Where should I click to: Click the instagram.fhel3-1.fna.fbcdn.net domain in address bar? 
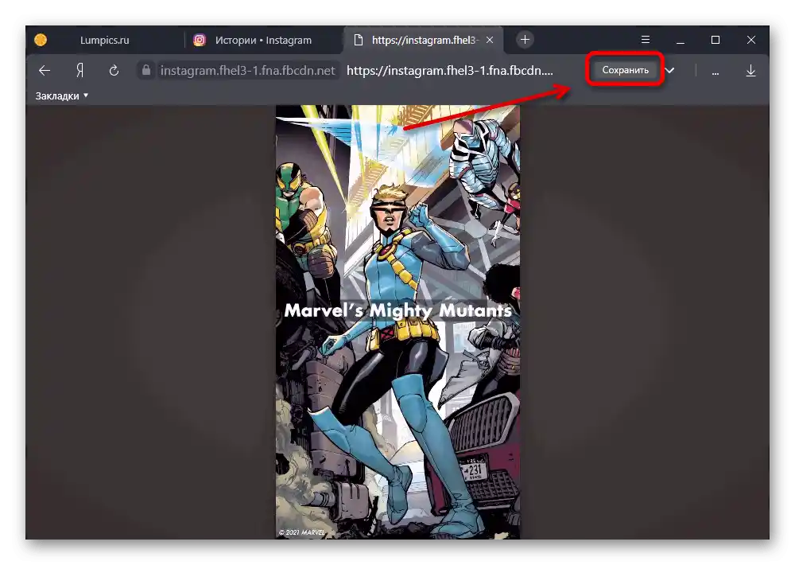[248, 71]
